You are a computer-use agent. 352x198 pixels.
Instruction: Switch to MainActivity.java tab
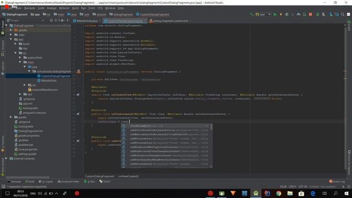87,21
